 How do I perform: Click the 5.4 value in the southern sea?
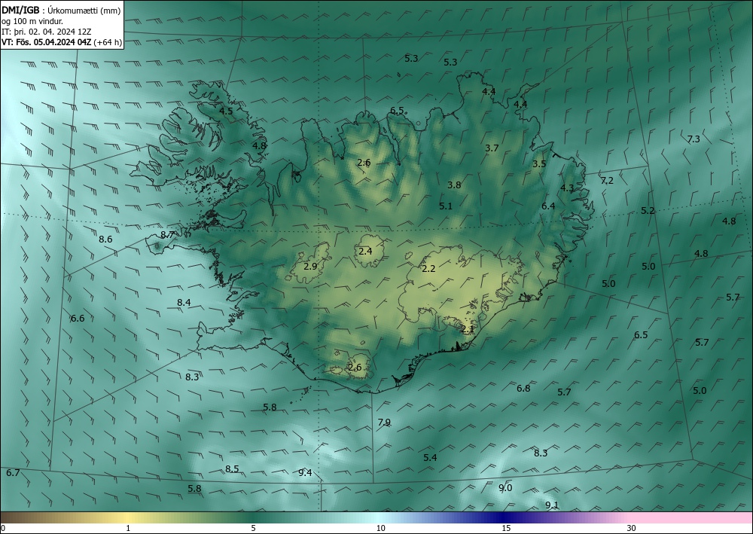[x=430, y=457]
